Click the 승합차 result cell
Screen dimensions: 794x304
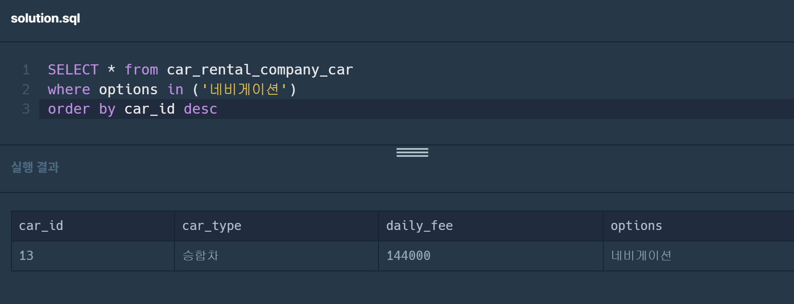click(x=200, y=256)
